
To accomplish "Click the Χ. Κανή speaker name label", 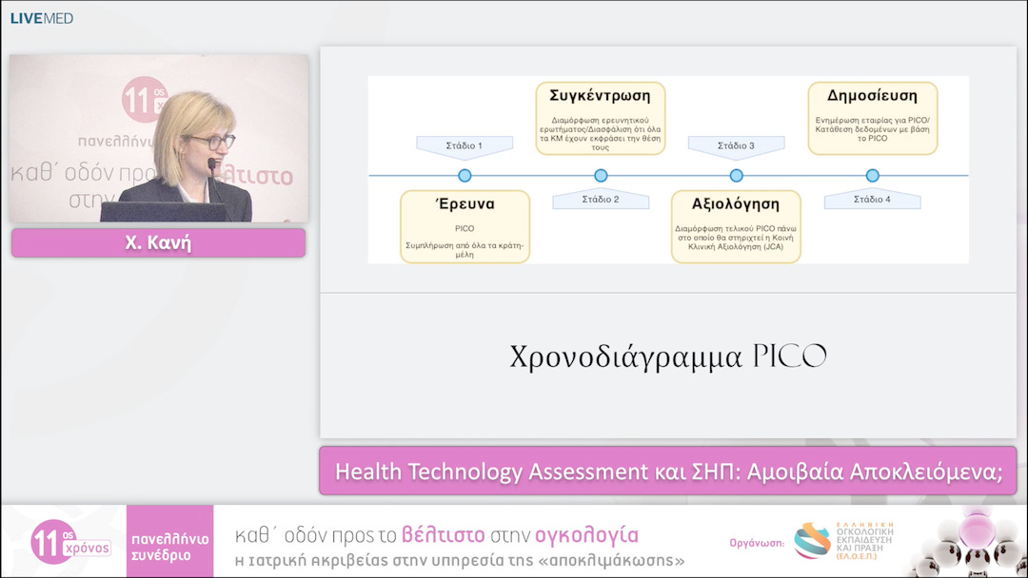I will point(158,242).
